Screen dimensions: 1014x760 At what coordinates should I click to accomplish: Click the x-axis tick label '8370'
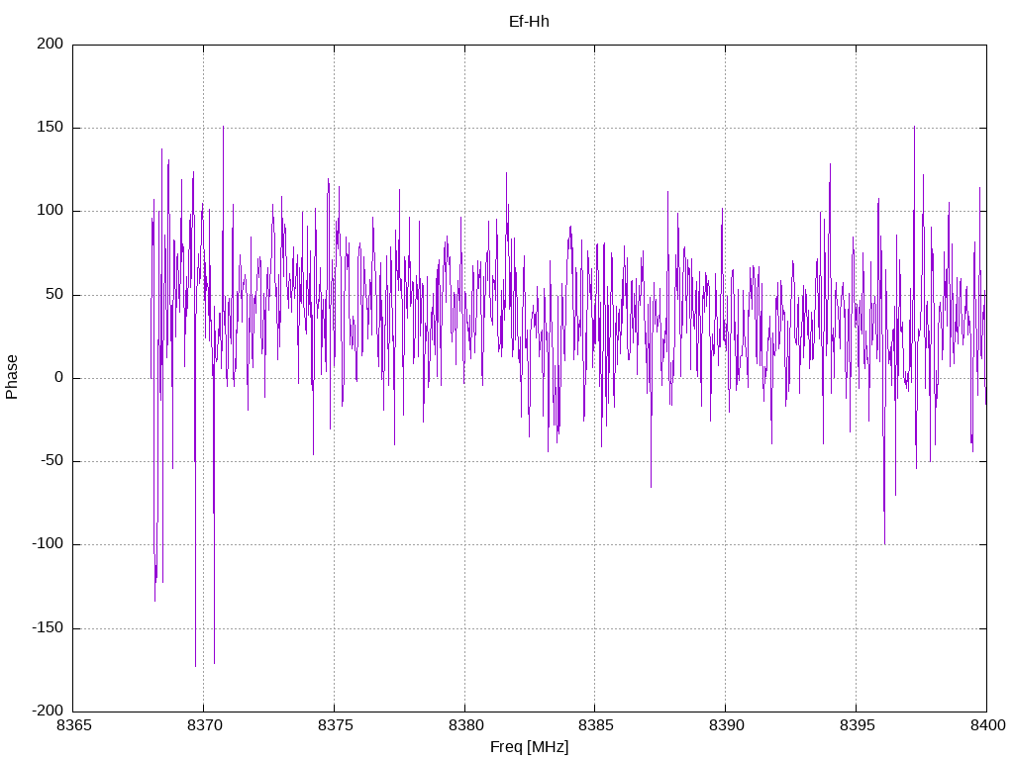click(204, 725)
